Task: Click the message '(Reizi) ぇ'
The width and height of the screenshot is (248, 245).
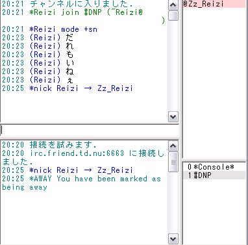Action: [38, 80]
